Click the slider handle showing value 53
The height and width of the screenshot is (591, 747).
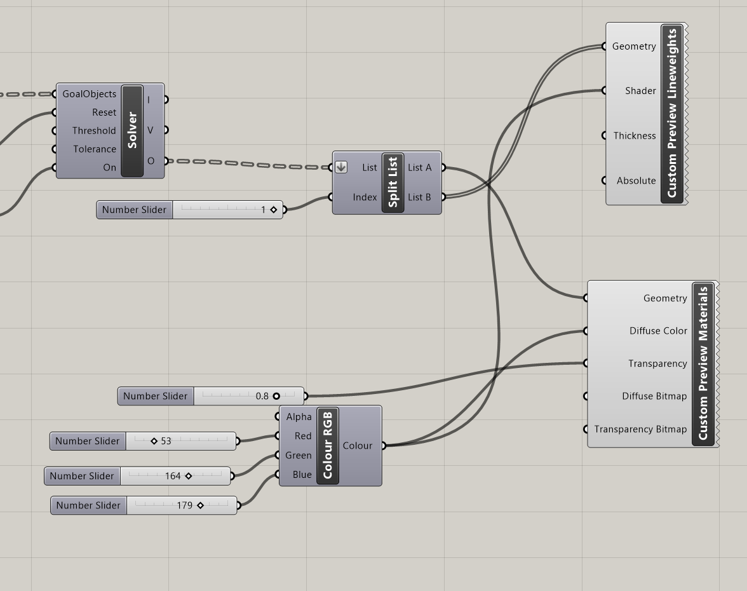tap(154, 441)
